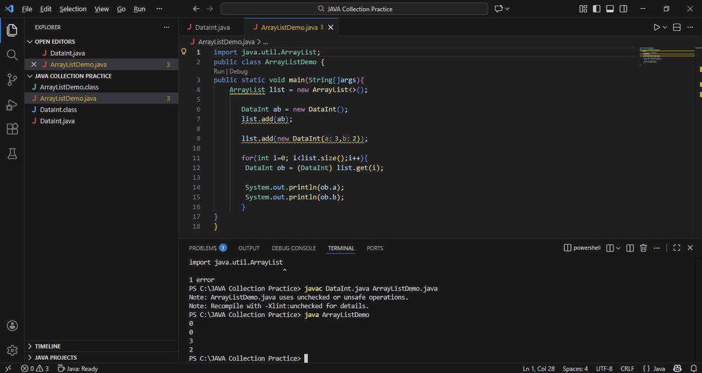Go back with the navigation arrow
Screen dimensions: 702x373
tap(197, 9)
